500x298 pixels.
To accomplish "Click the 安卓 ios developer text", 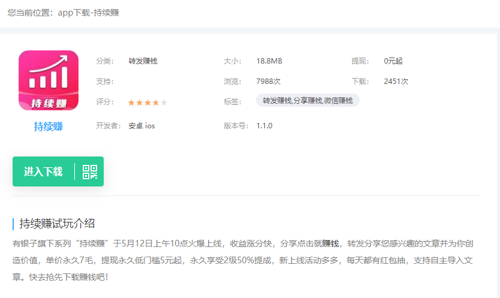I will click(x=141, y=126).
